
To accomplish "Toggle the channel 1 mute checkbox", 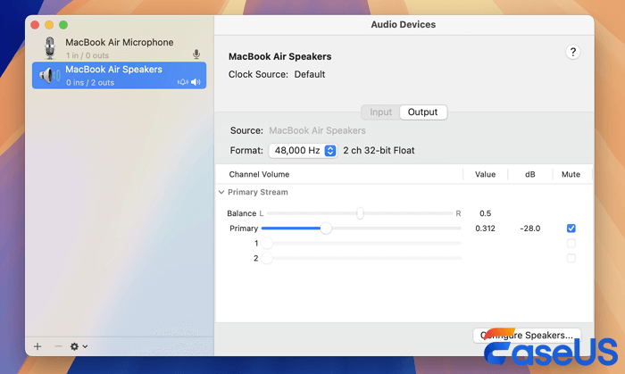I will 571,243.
